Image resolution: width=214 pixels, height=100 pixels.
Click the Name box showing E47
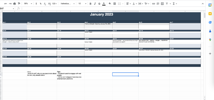click(6, 8)
